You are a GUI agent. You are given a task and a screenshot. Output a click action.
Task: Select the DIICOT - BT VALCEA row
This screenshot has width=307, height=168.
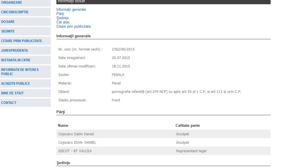[75, 151]
